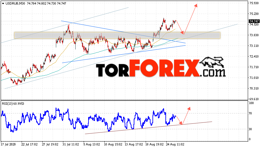Select the grey resistance zone rectangle near 73.830
Screen dimensions: 261x148
click(117, 36)
